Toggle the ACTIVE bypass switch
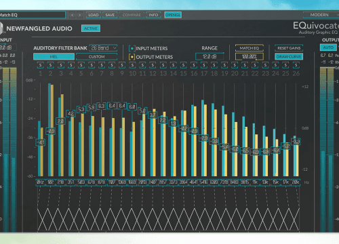Image resolution: width=339 pixels, height=244 pixels. 91,28
